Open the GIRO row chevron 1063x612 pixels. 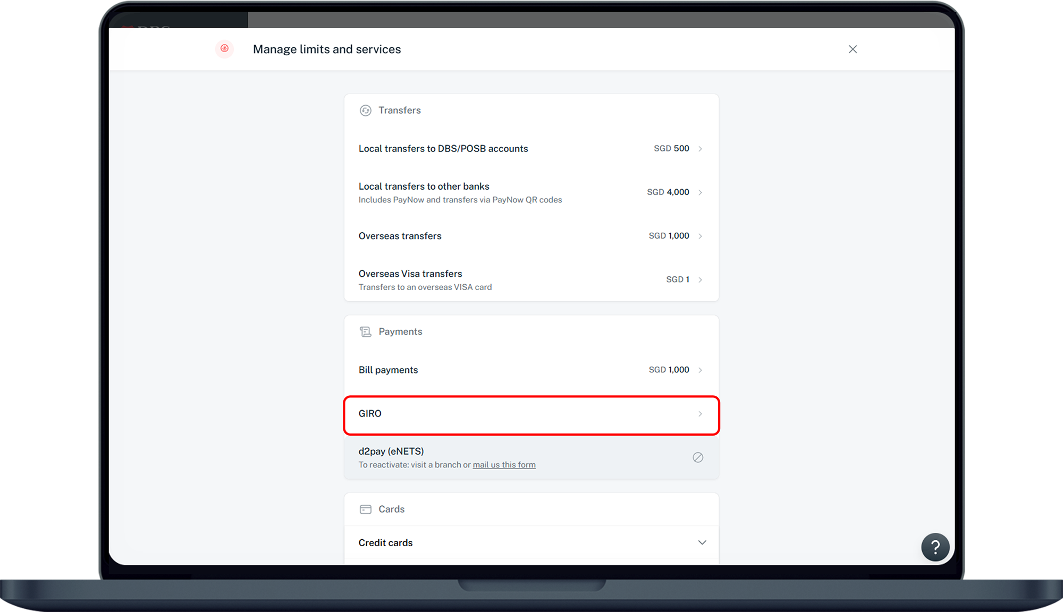point(700,414)
